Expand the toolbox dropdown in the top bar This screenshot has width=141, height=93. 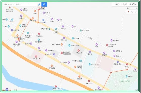click(133, 4)
